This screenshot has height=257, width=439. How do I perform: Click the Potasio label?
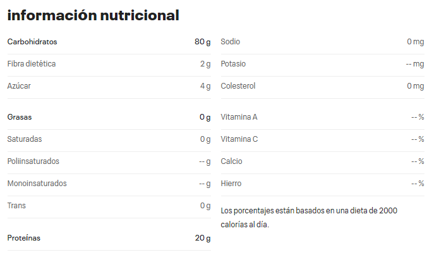[x=233, y=64]
